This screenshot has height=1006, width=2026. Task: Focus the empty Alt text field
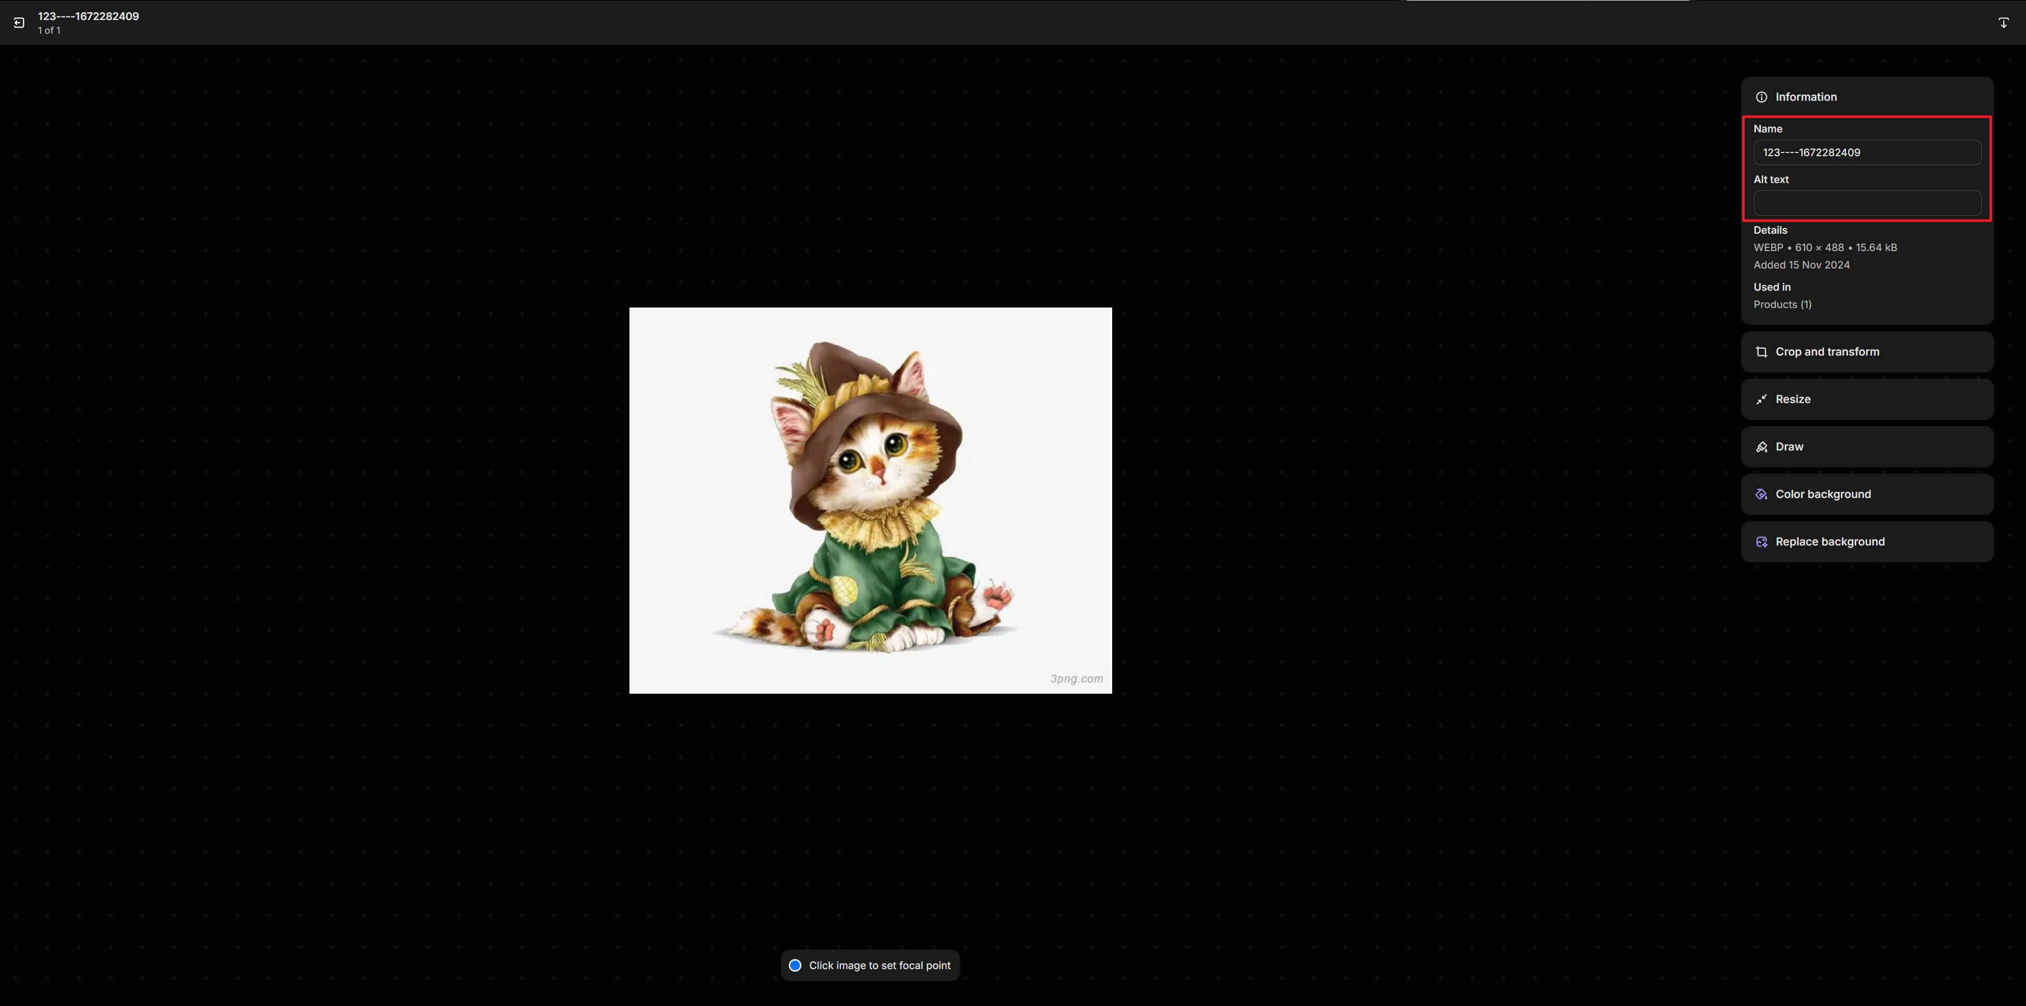tap(1866, 203)
